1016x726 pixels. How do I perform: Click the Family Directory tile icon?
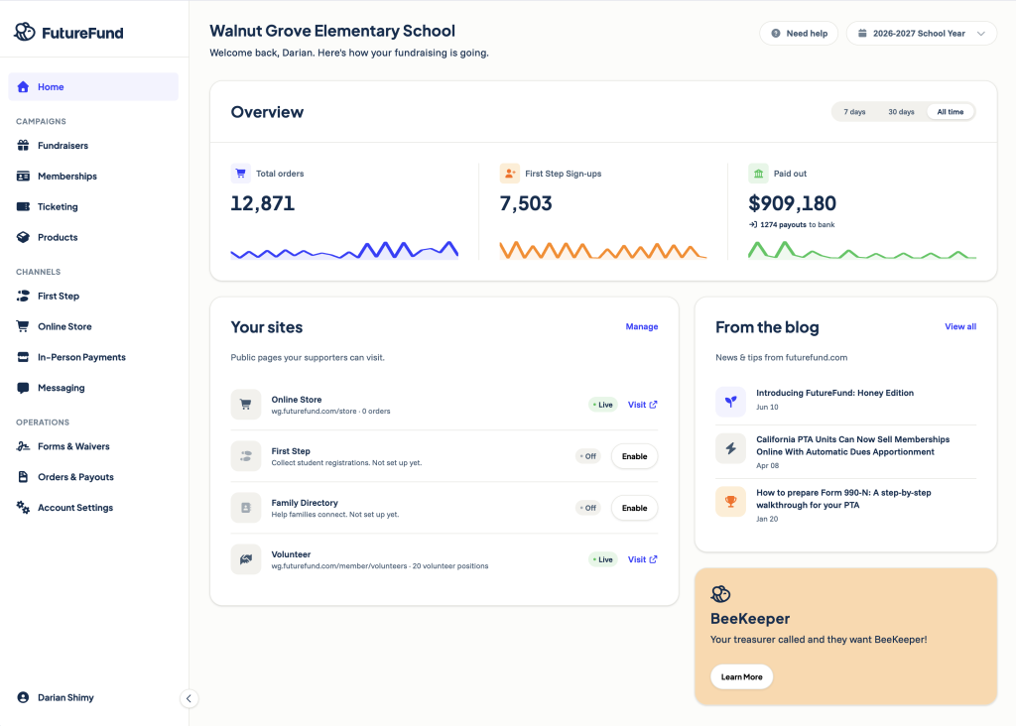pyautogui.click(x=246, y=508)
